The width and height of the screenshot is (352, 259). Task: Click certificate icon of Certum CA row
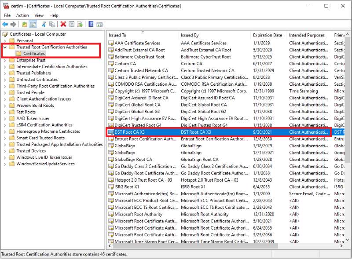pyautogui.click(x=111, y=63)
